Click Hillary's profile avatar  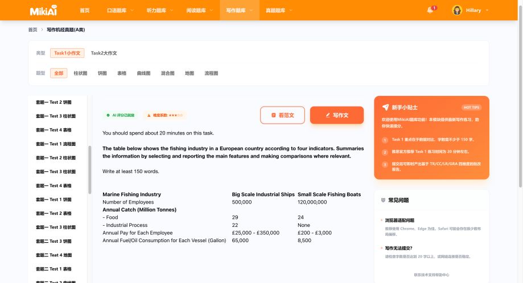[x=457, y=10]
